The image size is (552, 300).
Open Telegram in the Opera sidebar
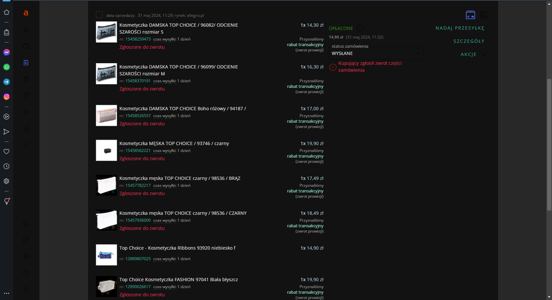[x=6, y=82]
